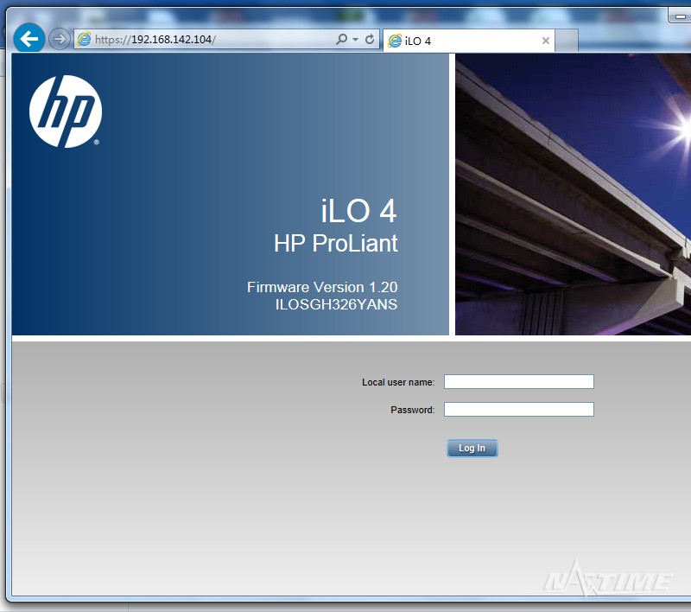Click the search magnifier in address bar
Viewport: 691px width, 612px height.
click(341, 39)
